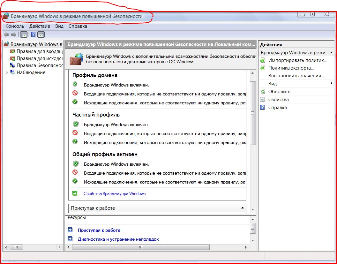
Task: Click the help icon next to Справка action
Action: click(263, 108)
